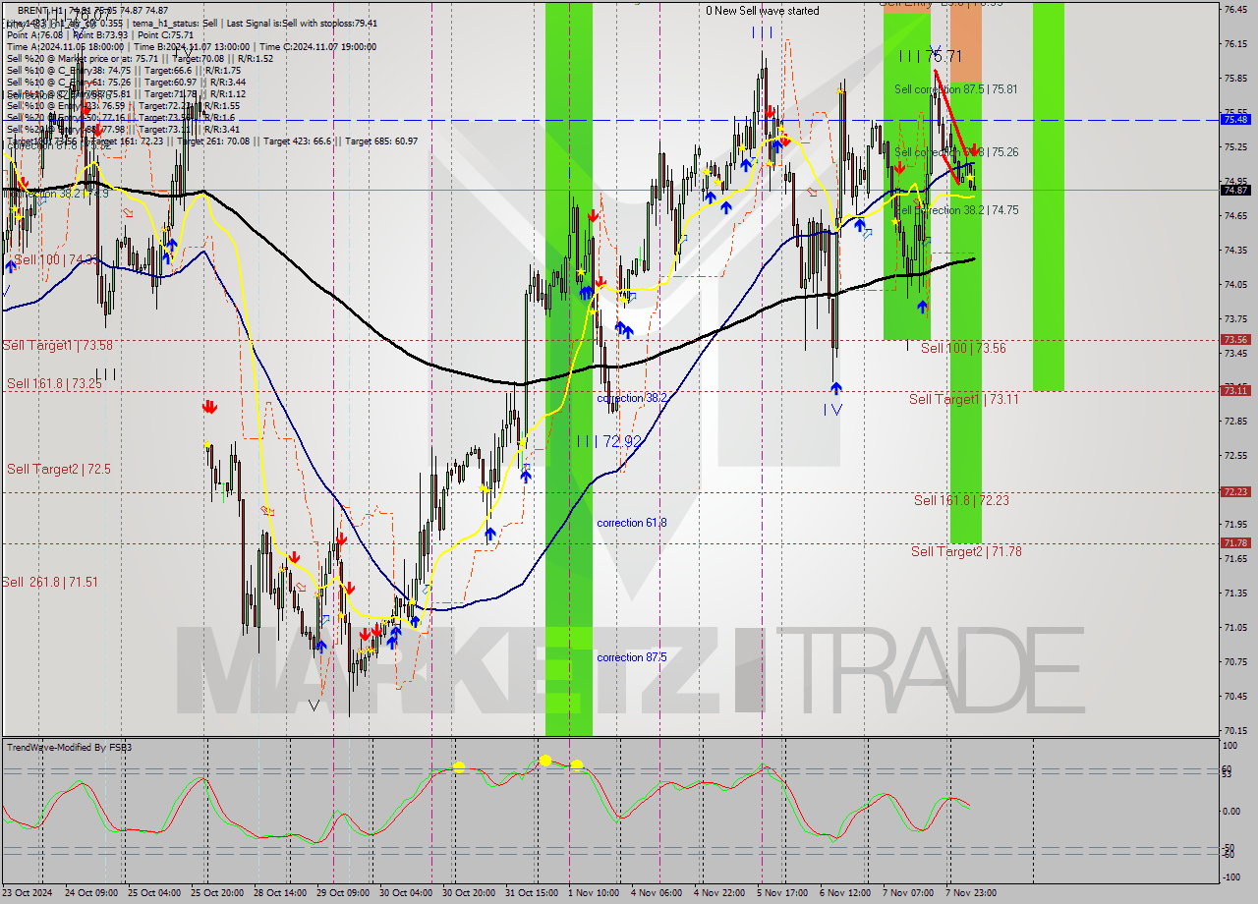Click the blue 'correction 61.8' label
The height and width of the screenshot is (904, 1258).
632,523
